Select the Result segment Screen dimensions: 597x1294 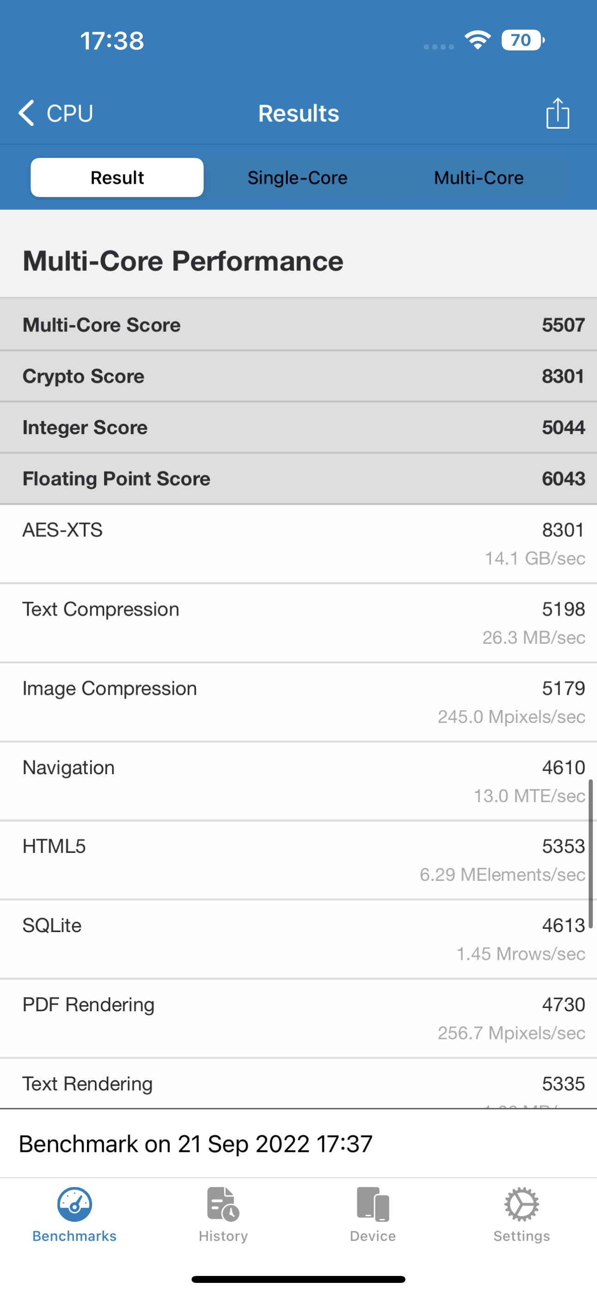coord(117,177)
